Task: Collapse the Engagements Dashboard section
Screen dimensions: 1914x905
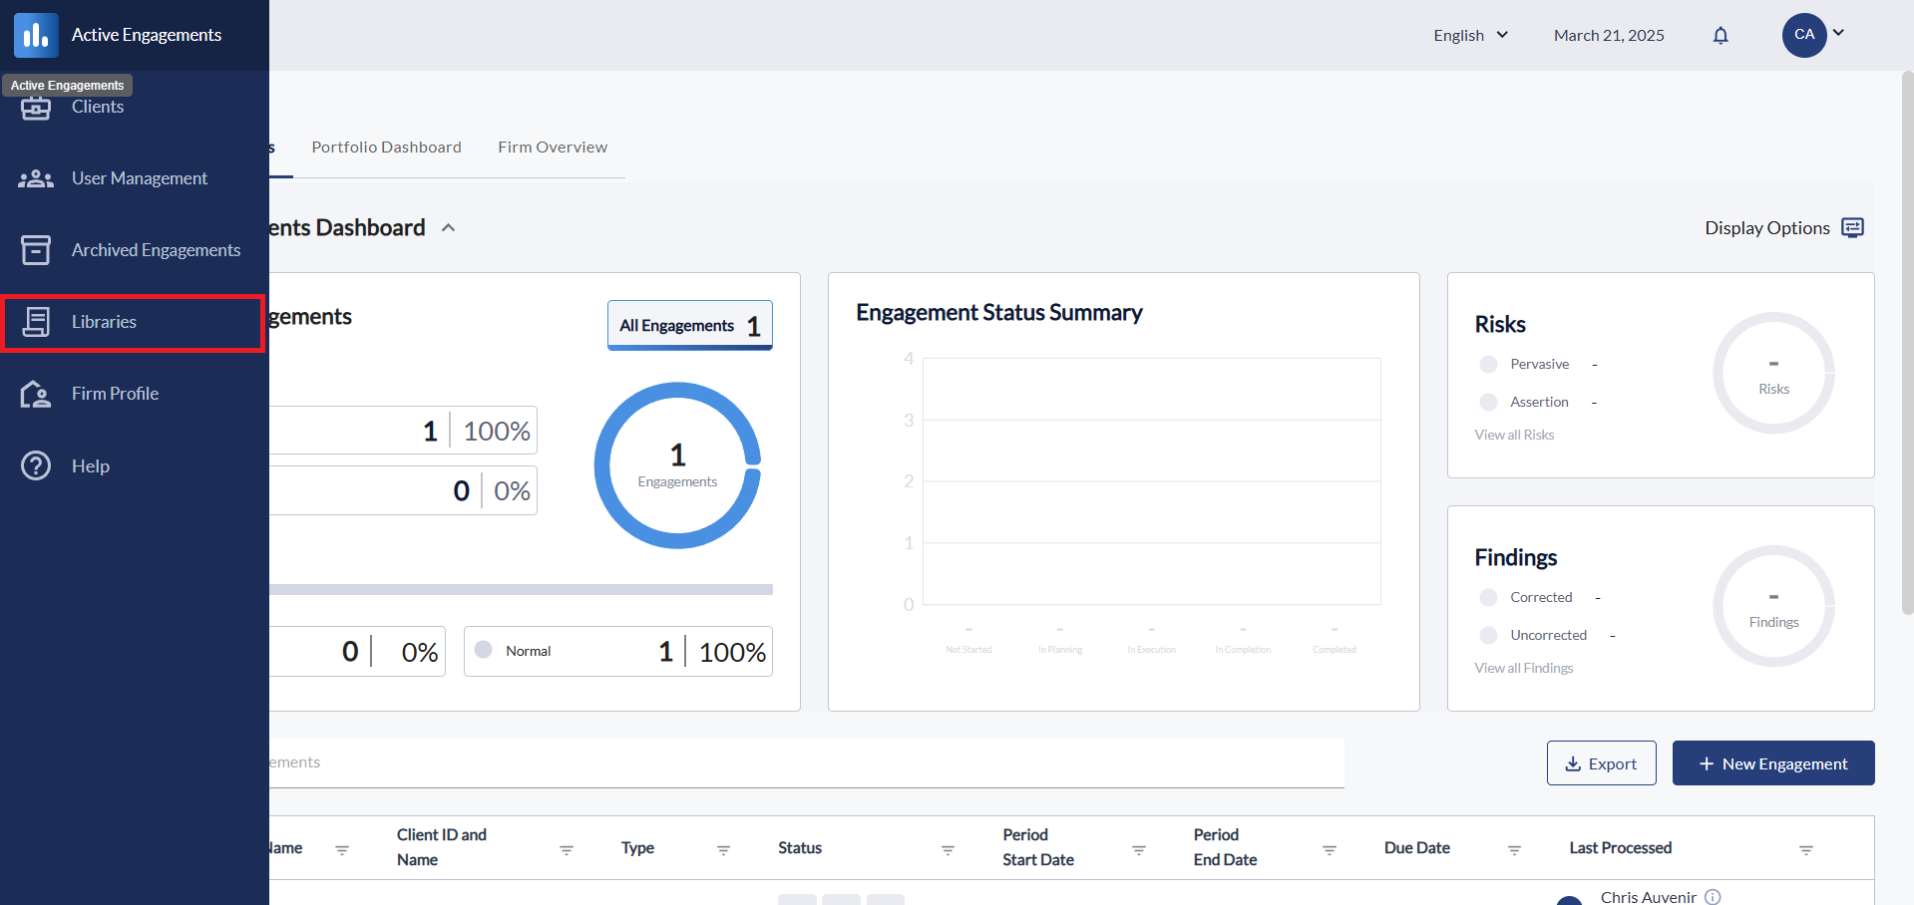Action: (449, 228)
